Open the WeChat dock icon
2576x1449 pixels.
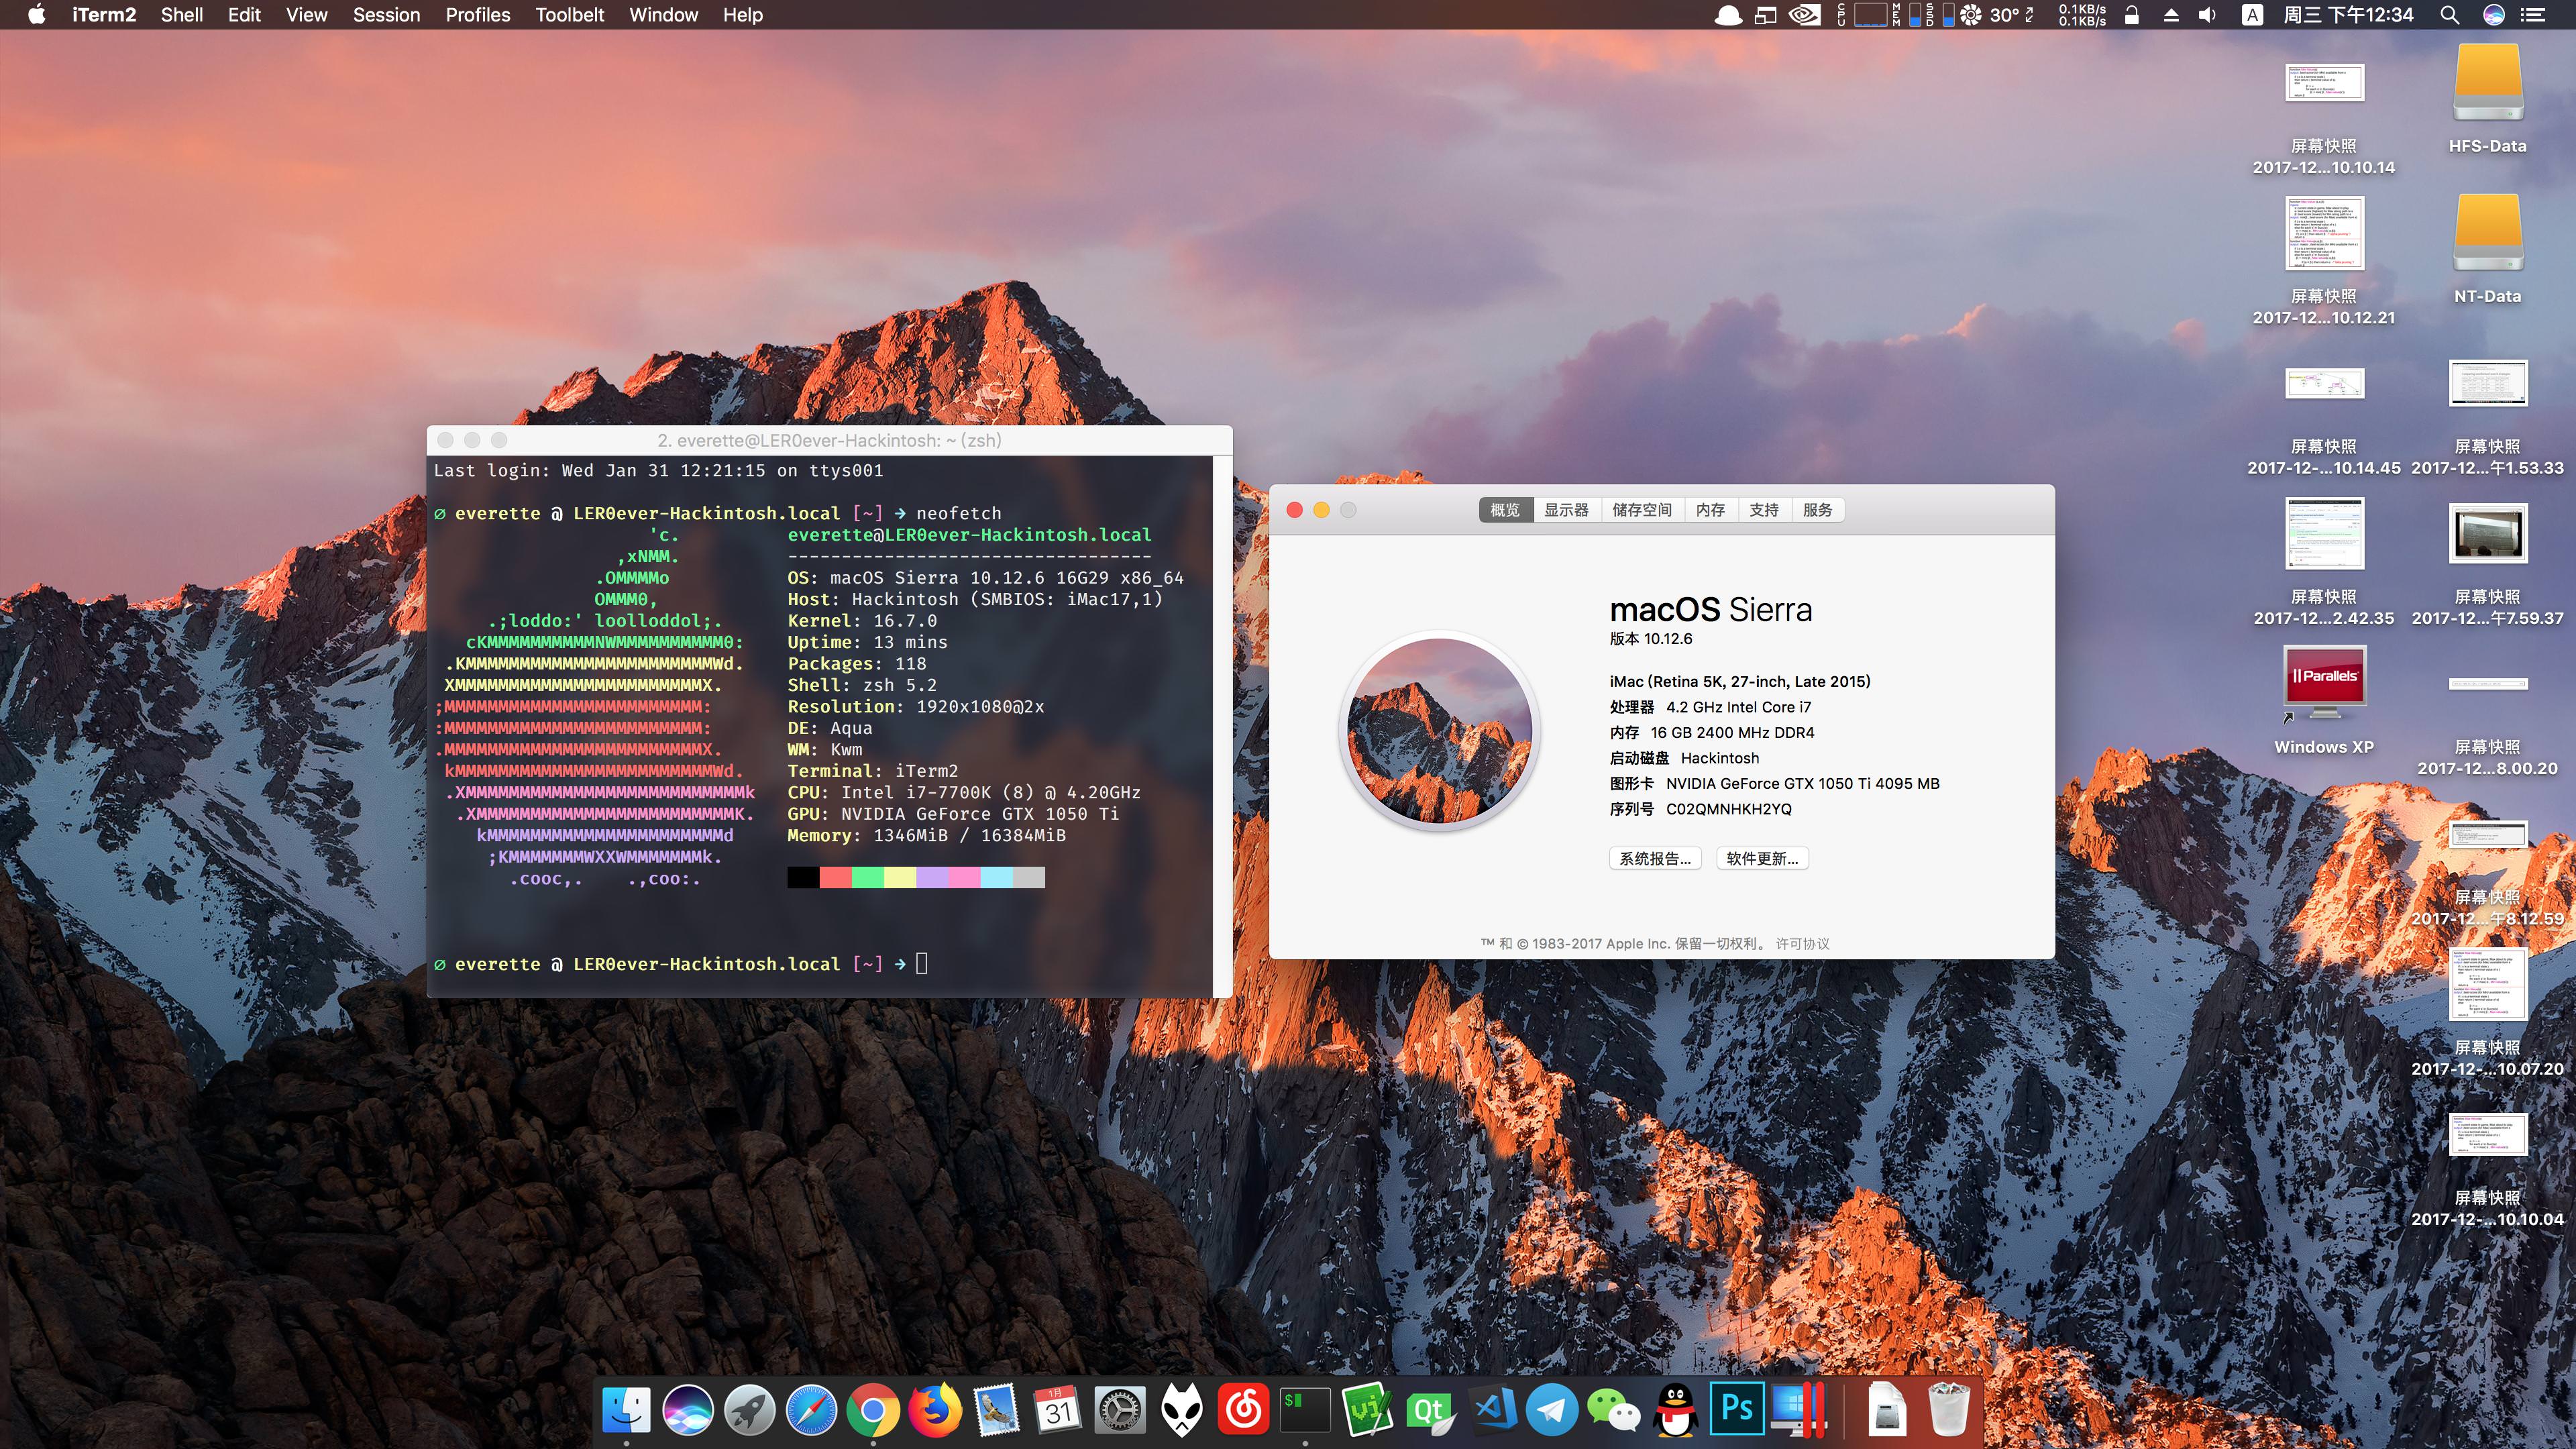click(x=1612, y=1410)
